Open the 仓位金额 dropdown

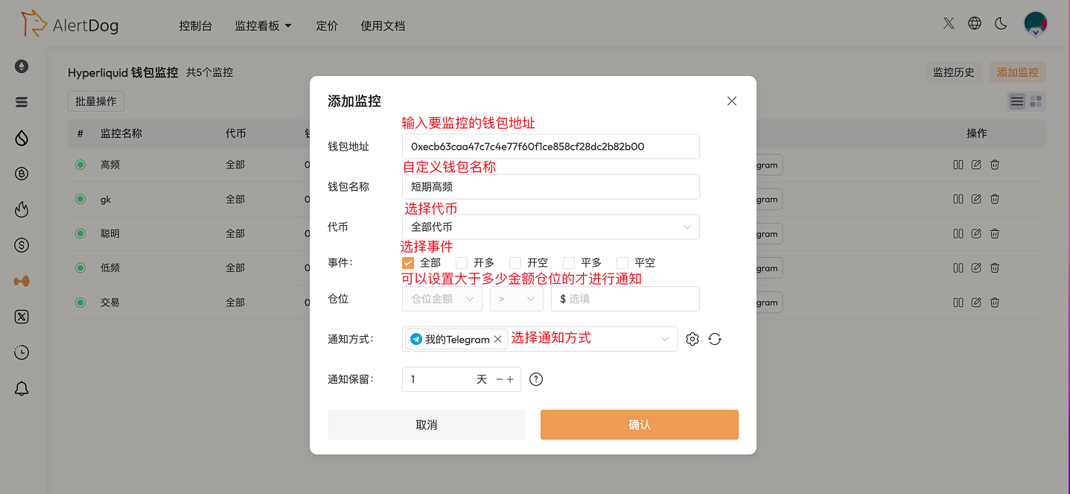click(442, 299)
